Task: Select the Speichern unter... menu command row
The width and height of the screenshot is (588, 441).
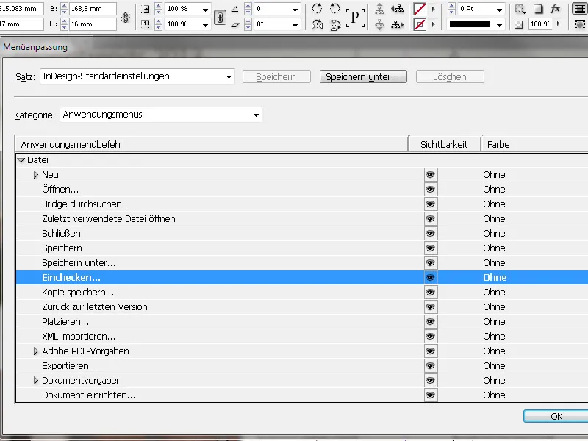Action: click(x=302, y=263)
